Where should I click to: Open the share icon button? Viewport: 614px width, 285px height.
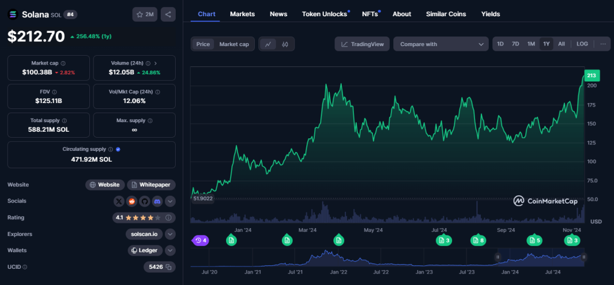168,14
